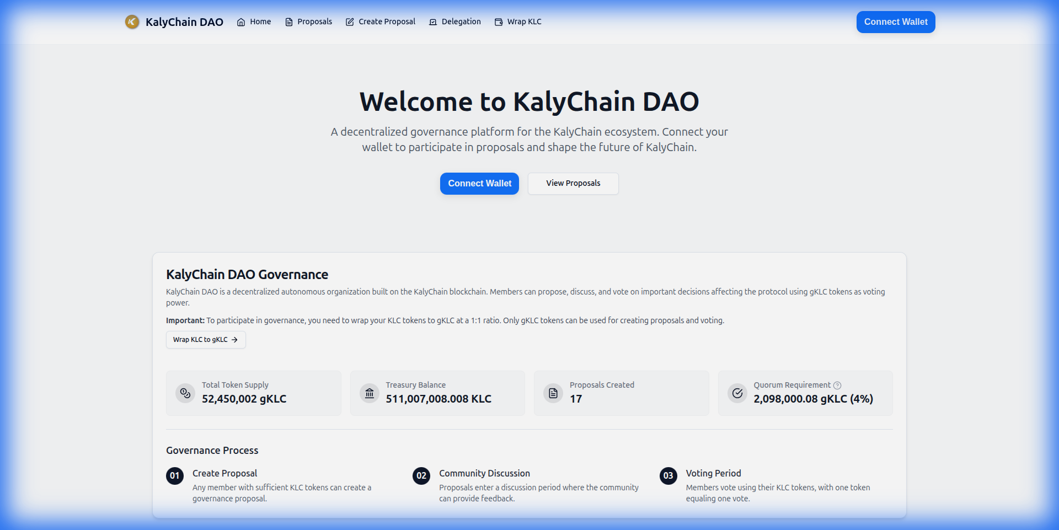Open the Wrap KLC navigation link
This screenshot has height=530, width=1059.
coord(524,22)
